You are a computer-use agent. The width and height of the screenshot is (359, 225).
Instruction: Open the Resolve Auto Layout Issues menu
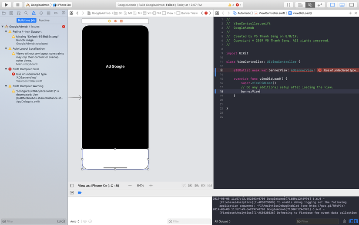pyautogui.click(x=209, y=186)
